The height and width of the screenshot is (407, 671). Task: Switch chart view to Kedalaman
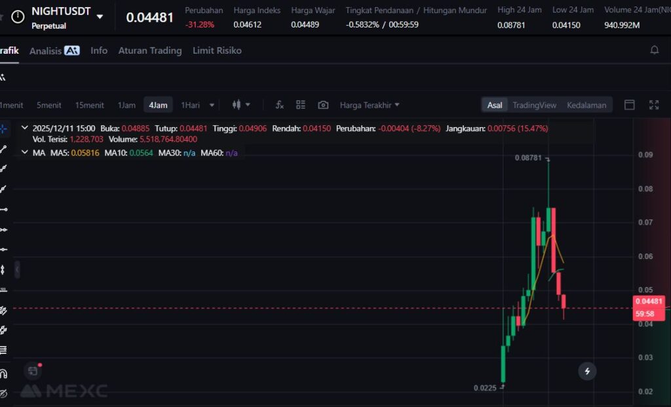click(586, 105)
